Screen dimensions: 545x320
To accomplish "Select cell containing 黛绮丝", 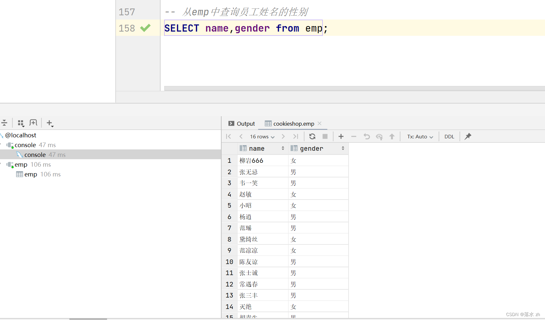I will 263,239.
